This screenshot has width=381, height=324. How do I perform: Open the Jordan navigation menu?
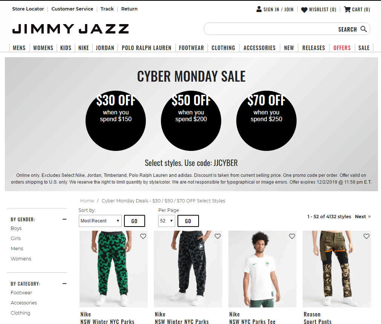[105, 48]
